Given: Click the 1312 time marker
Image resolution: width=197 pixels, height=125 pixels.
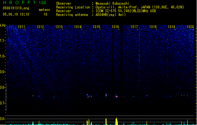Looking at the screenshot, I should tap(40, 27).
